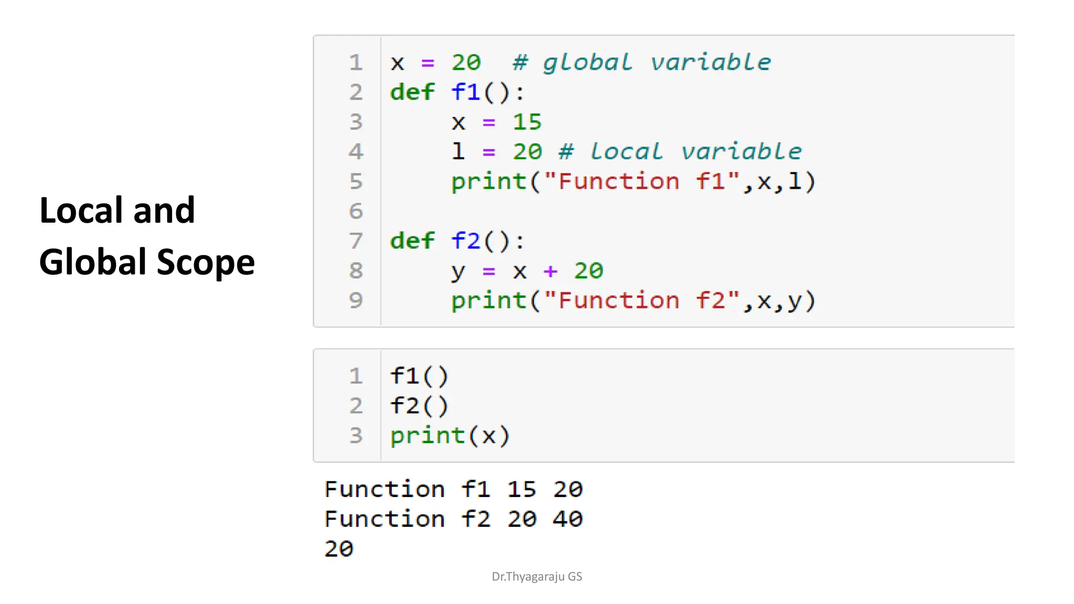The width and height of the screenshot is (1074, 604).
Task: Click the print("Function f1",x,l) line
Action: [633, 182]
